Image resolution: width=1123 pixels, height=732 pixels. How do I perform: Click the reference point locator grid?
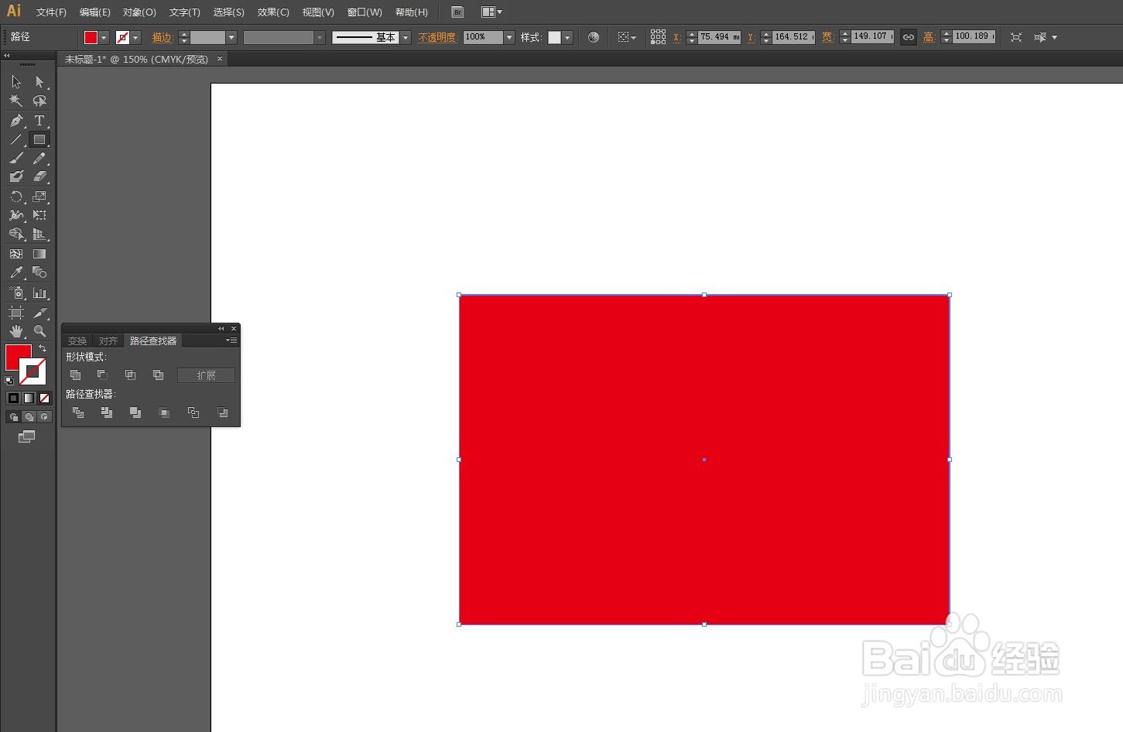pos(658,36)
